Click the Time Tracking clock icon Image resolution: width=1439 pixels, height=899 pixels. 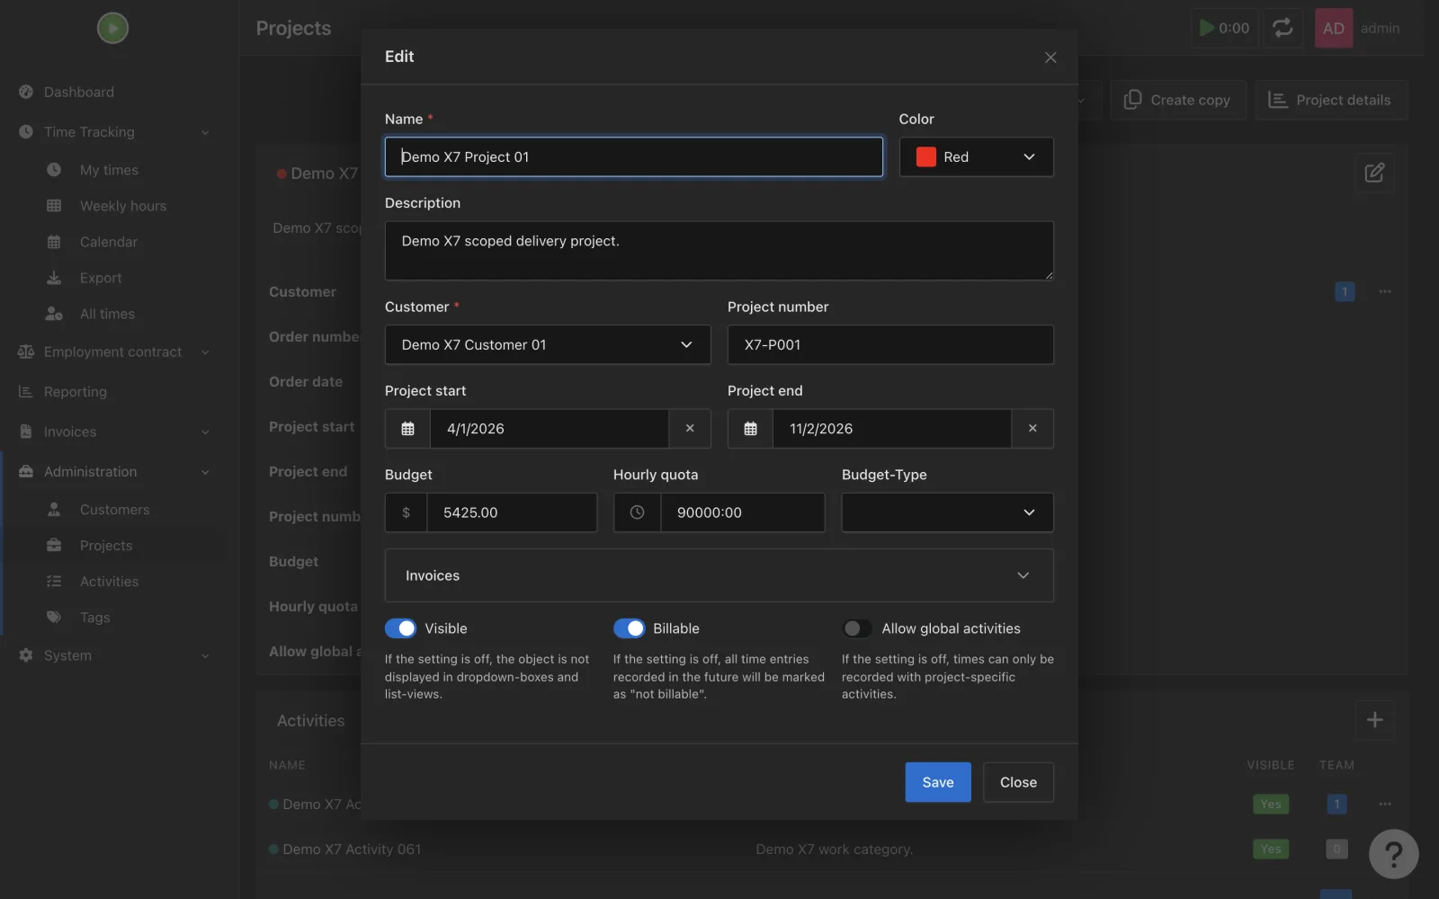coord(26,132)
